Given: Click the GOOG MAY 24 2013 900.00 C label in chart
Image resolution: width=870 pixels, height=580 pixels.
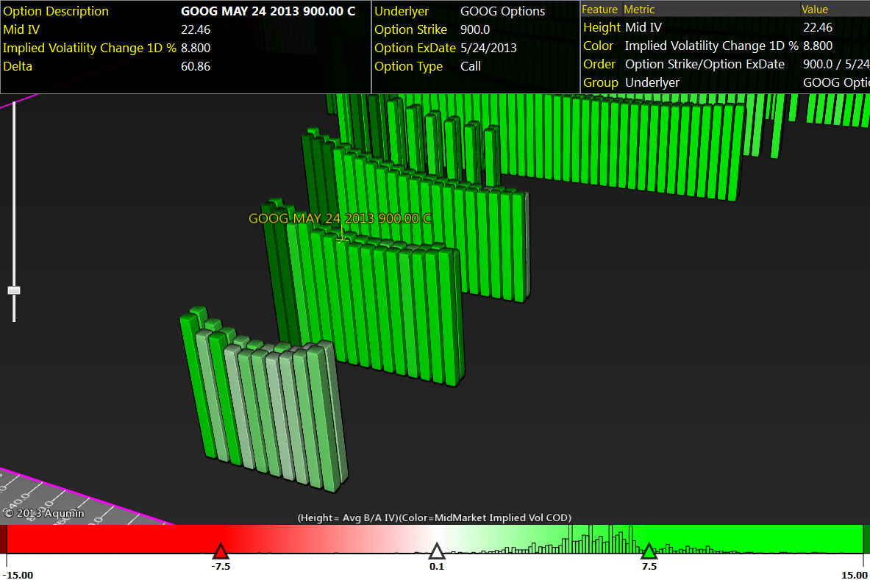Looking at the screenshot, I should tap(340, 218).
